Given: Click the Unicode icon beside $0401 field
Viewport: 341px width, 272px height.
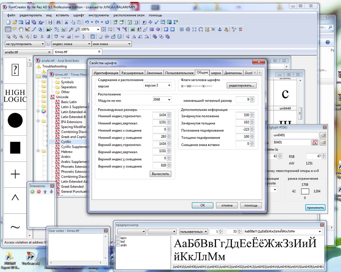Looking at the screenshot, I should click(x=315, y=142).
